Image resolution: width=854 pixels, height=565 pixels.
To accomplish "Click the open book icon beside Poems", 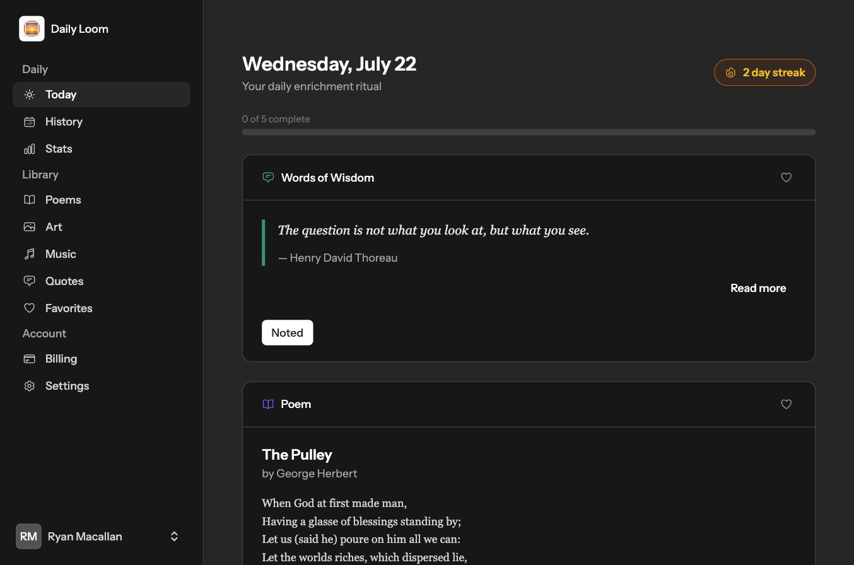I will pyautogui.click(x=30, y=200).
